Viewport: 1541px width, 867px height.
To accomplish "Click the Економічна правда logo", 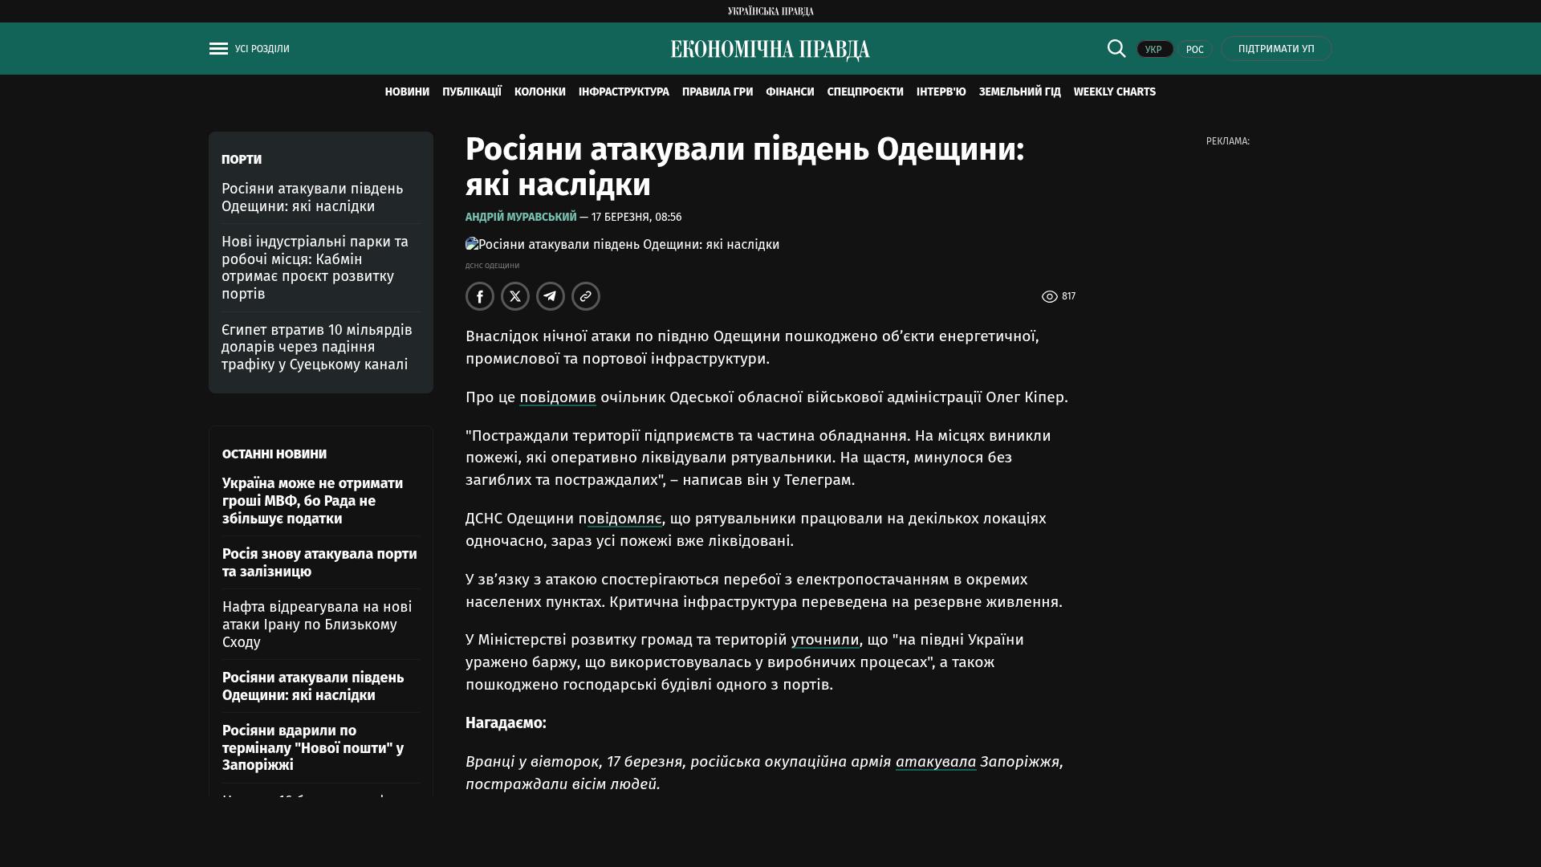I will click(x=770, y=50).
